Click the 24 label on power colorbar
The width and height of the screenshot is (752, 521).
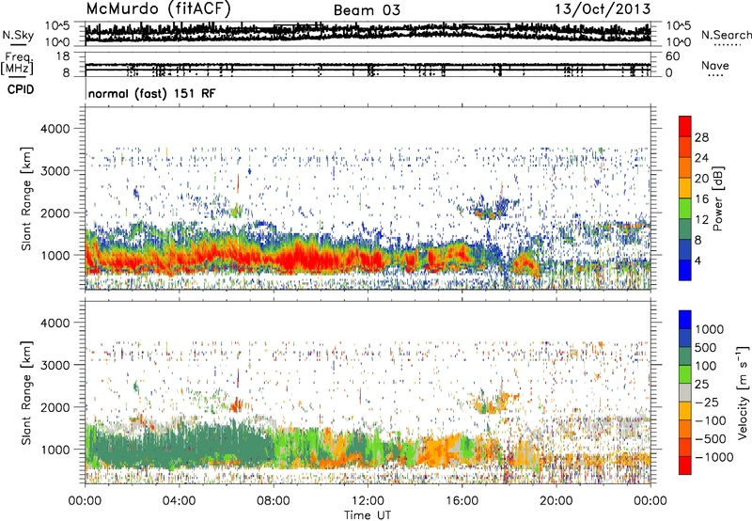[x=701, y=158]
